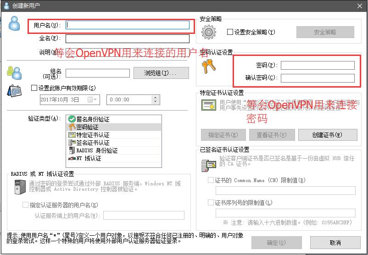Click the 指定证书 button
This screenshot has width=368, height=255.
coord(223,135)
